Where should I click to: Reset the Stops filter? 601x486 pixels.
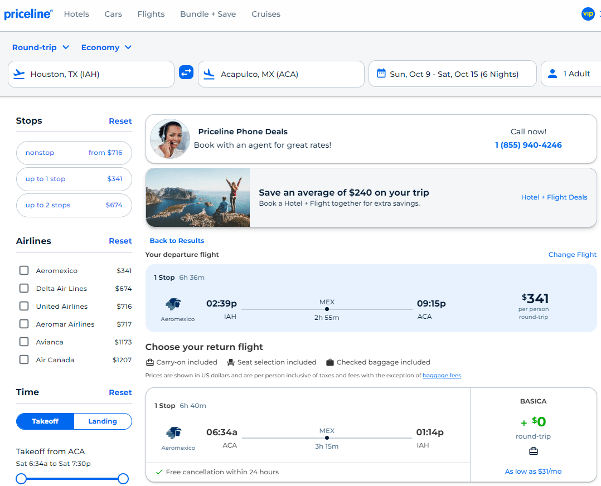point(120,121)
